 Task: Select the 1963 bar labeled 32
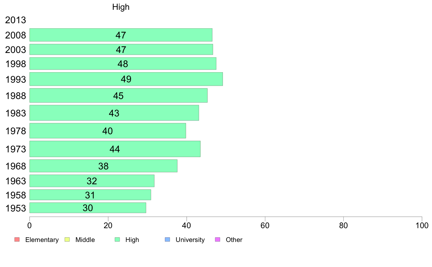point(92,181)
